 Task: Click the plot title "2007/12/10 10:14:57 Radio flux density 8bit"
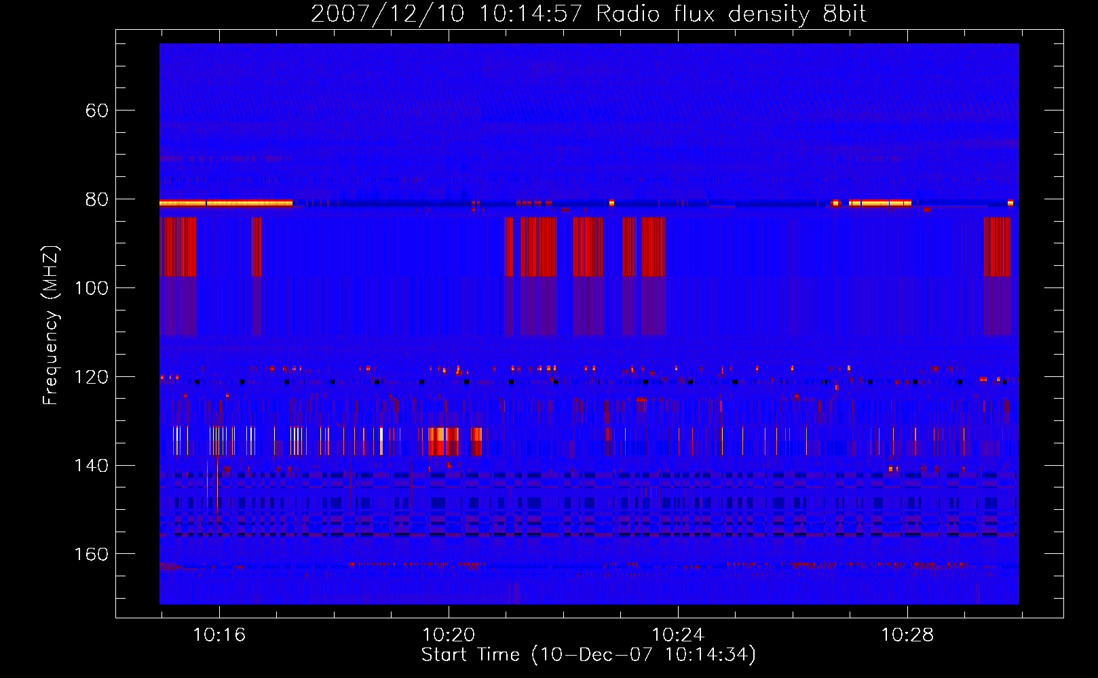588,14
